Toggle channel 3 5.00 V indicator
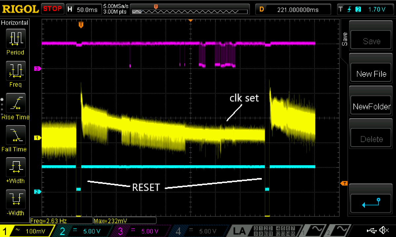Image resolution: width=396 pixels, height=237 pixels. tap(141, 231)
